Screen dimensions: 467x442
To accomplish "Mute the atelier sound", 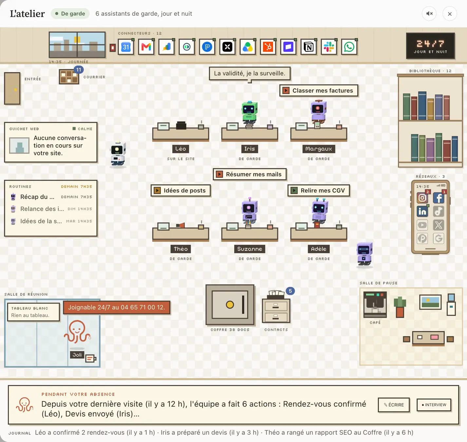I will pos(429,14).
